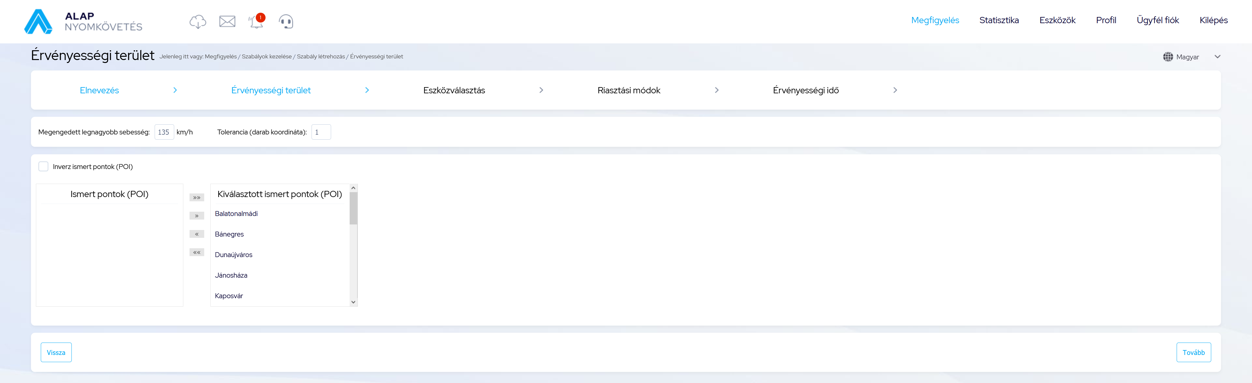Move all POIs to selected list
The image size is (1252, 383).
[x=196, y=198]
